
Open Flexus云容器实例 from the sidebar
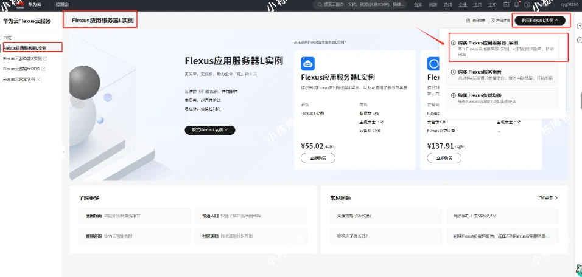[x=19, y=79]
